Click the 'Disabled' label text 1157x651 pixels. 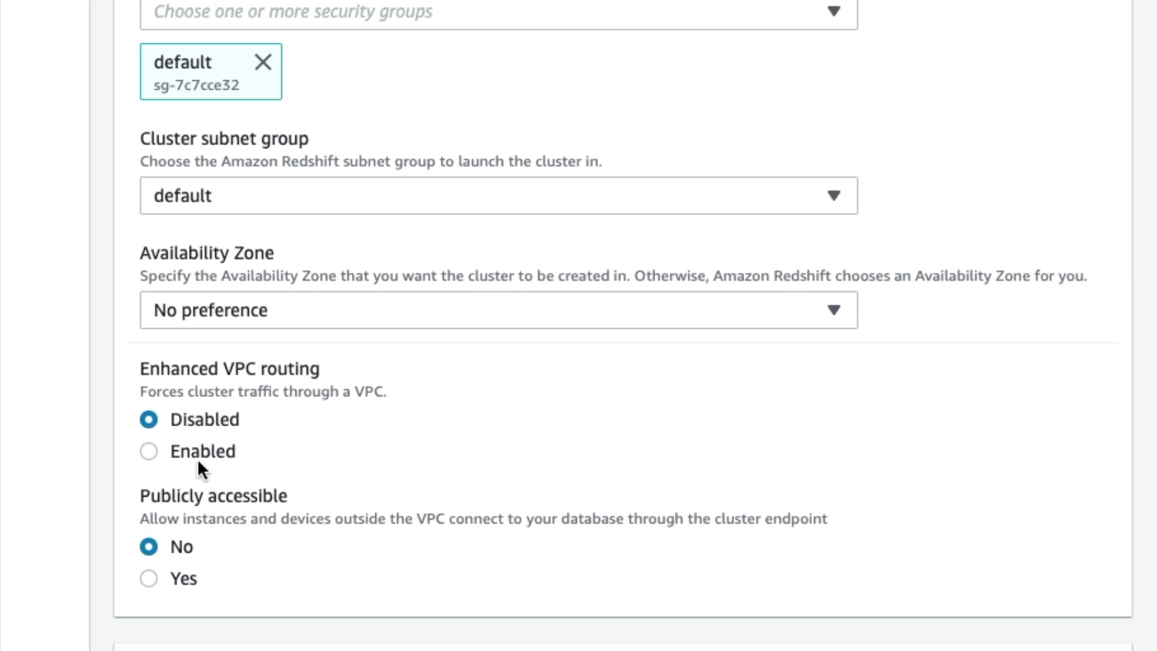pos(204,420)
